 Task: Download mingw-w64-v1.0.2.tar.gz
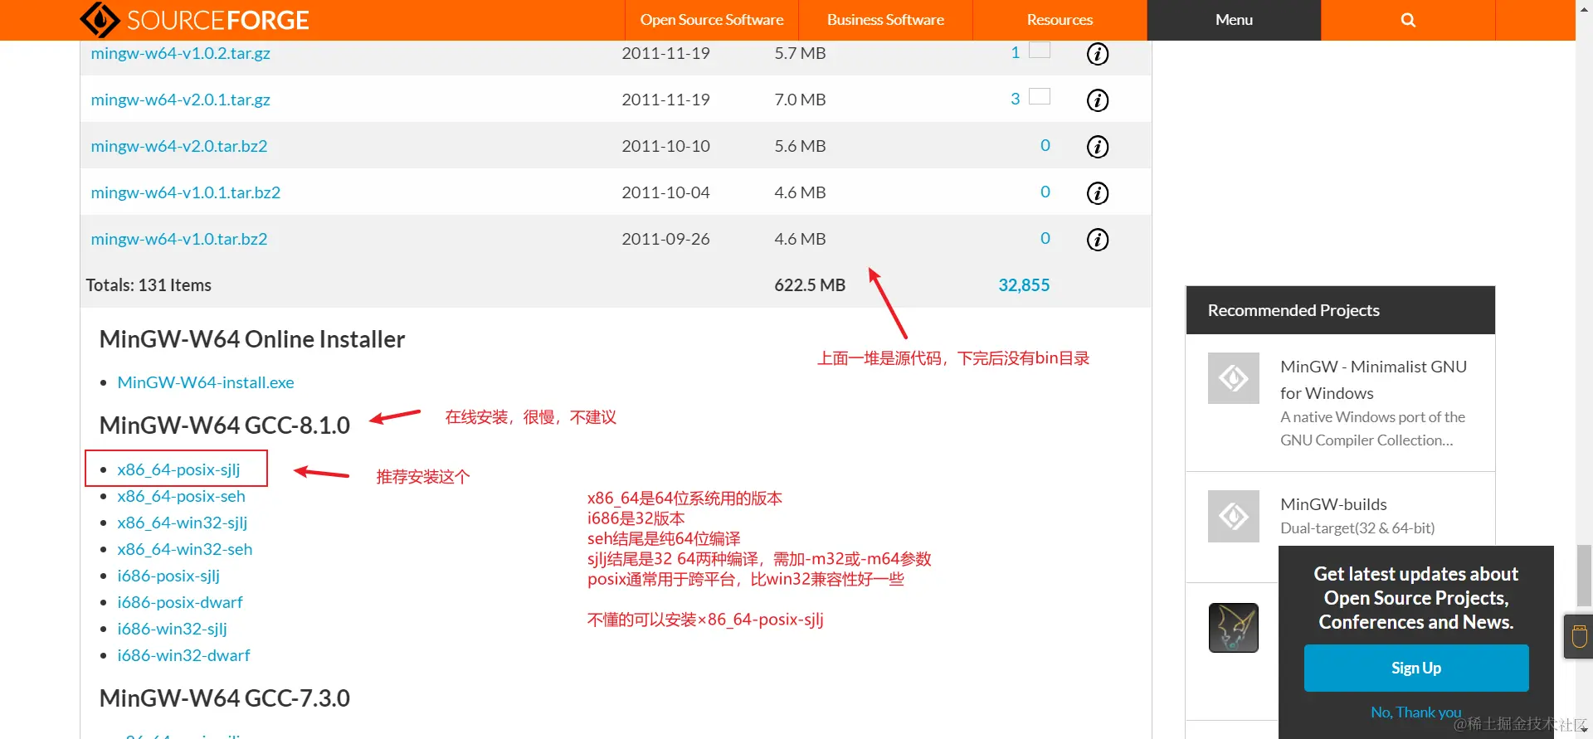(180, 53)
